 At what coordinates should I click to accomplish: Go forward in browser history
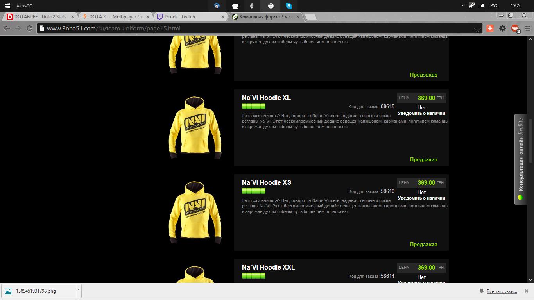(18, 28)
